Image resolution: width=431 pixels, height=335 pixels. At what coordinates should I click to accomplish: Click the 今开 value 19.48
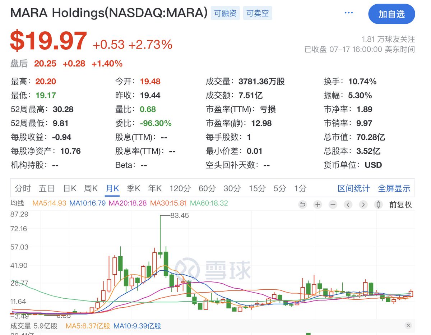click(x=150, y=82)
